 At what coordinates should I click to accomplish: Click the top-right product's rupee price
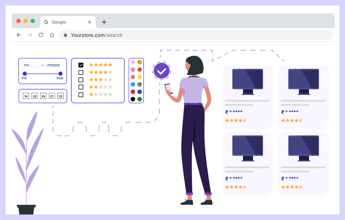coord(290,112)
